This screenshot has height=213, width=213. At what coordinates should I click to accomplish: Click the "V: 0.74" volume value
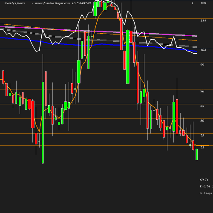pos(205,186)
